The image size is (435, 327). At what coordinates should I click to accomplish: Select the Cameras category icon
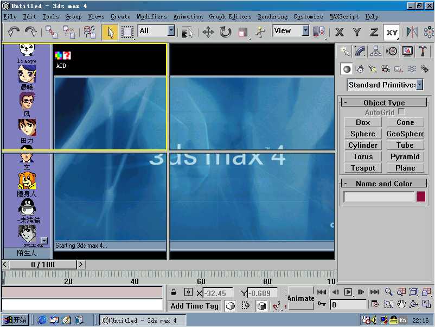tap(385, 69)
